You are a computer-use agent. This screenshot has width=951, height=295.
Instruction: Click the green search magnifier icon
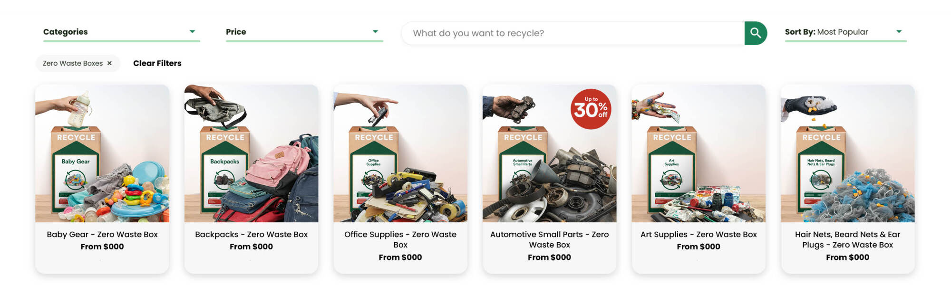pos(756,33)
